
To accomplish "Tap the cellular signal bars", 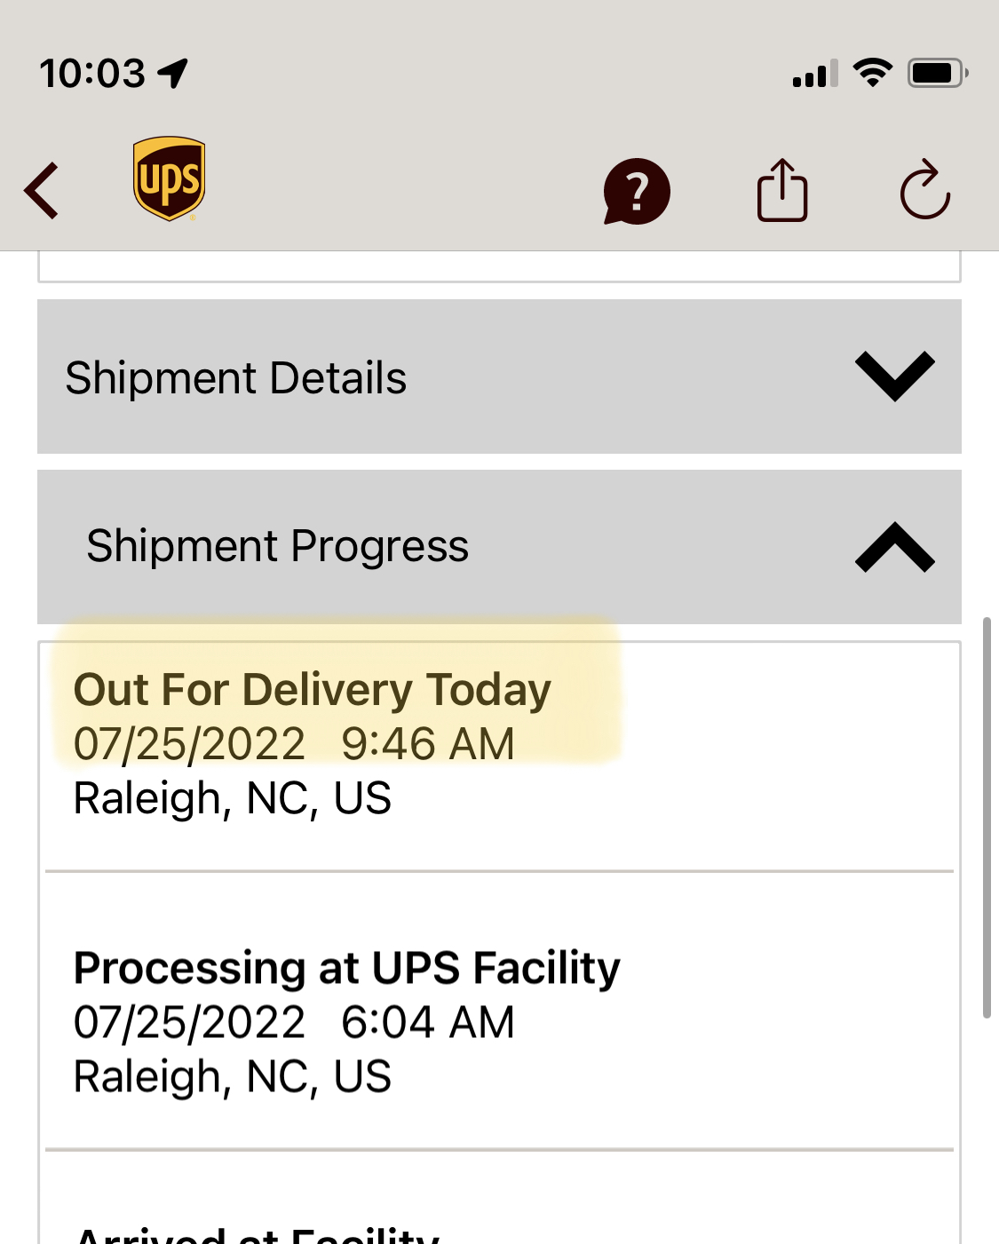I will pyautogui.click(x=815, y=75).
